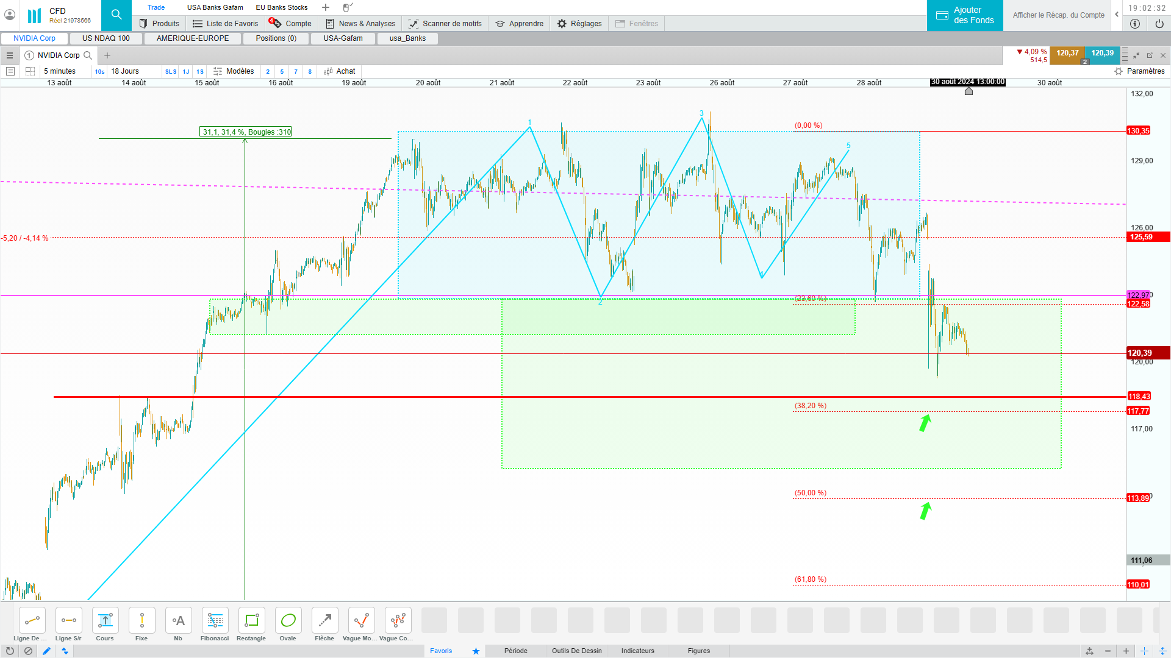1171x658 pixels.
Task: Add a new chart tab with plus
Action: pyautogui.click(x=107, y=55)
